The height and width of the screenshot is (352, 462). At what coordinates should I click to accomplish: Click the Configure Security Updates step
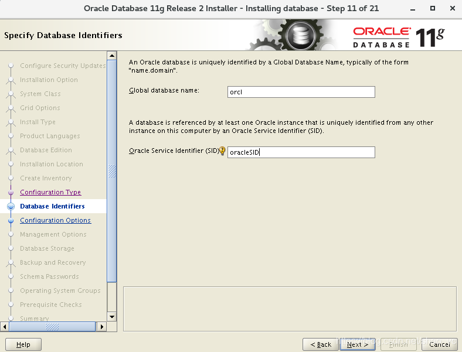(x=63, y=66)
